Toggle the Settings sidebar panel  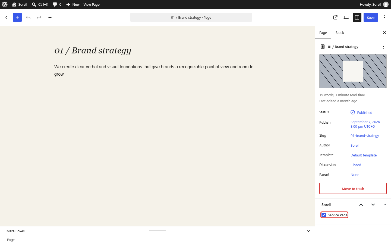(357, 17)
